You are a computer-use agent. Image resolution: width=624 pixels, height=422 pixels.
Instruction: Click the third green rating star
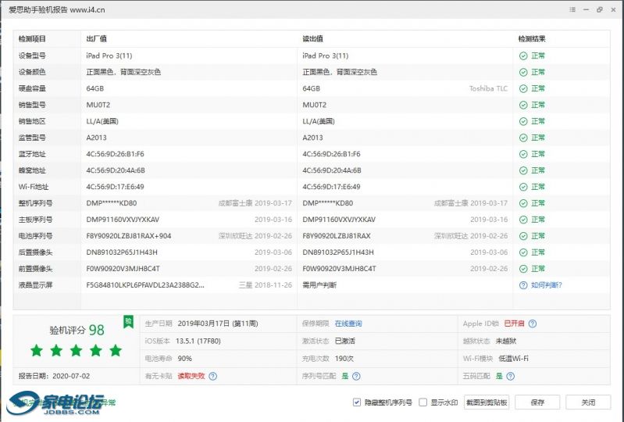click(x=76, y=351)
